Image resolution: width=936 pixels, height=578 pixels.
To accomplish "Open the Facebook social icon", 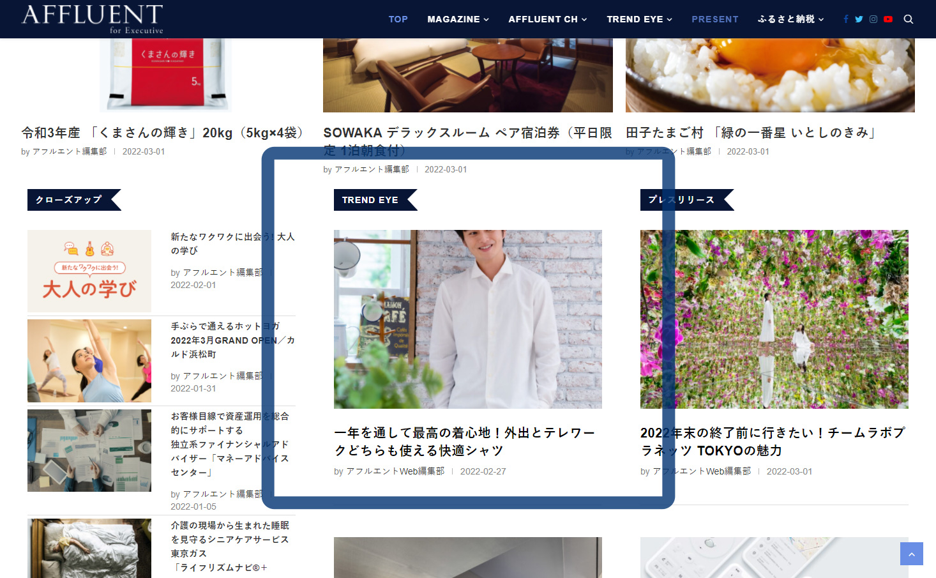I will [x=845, y=19].
